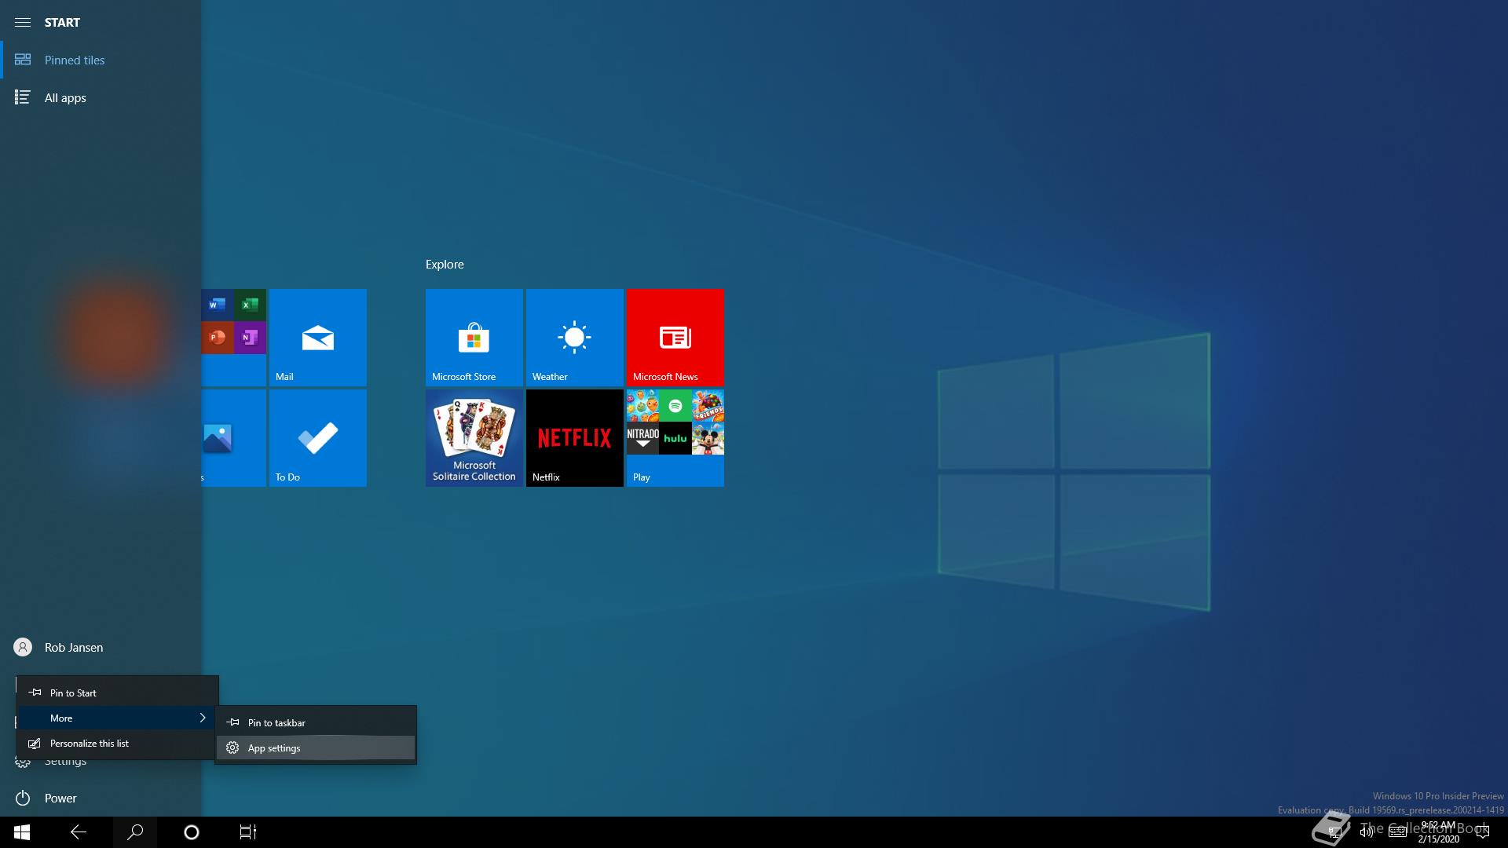Open Task View on the taskbar
Screen dimensions: 1508x848
click(x=248, y=832)
